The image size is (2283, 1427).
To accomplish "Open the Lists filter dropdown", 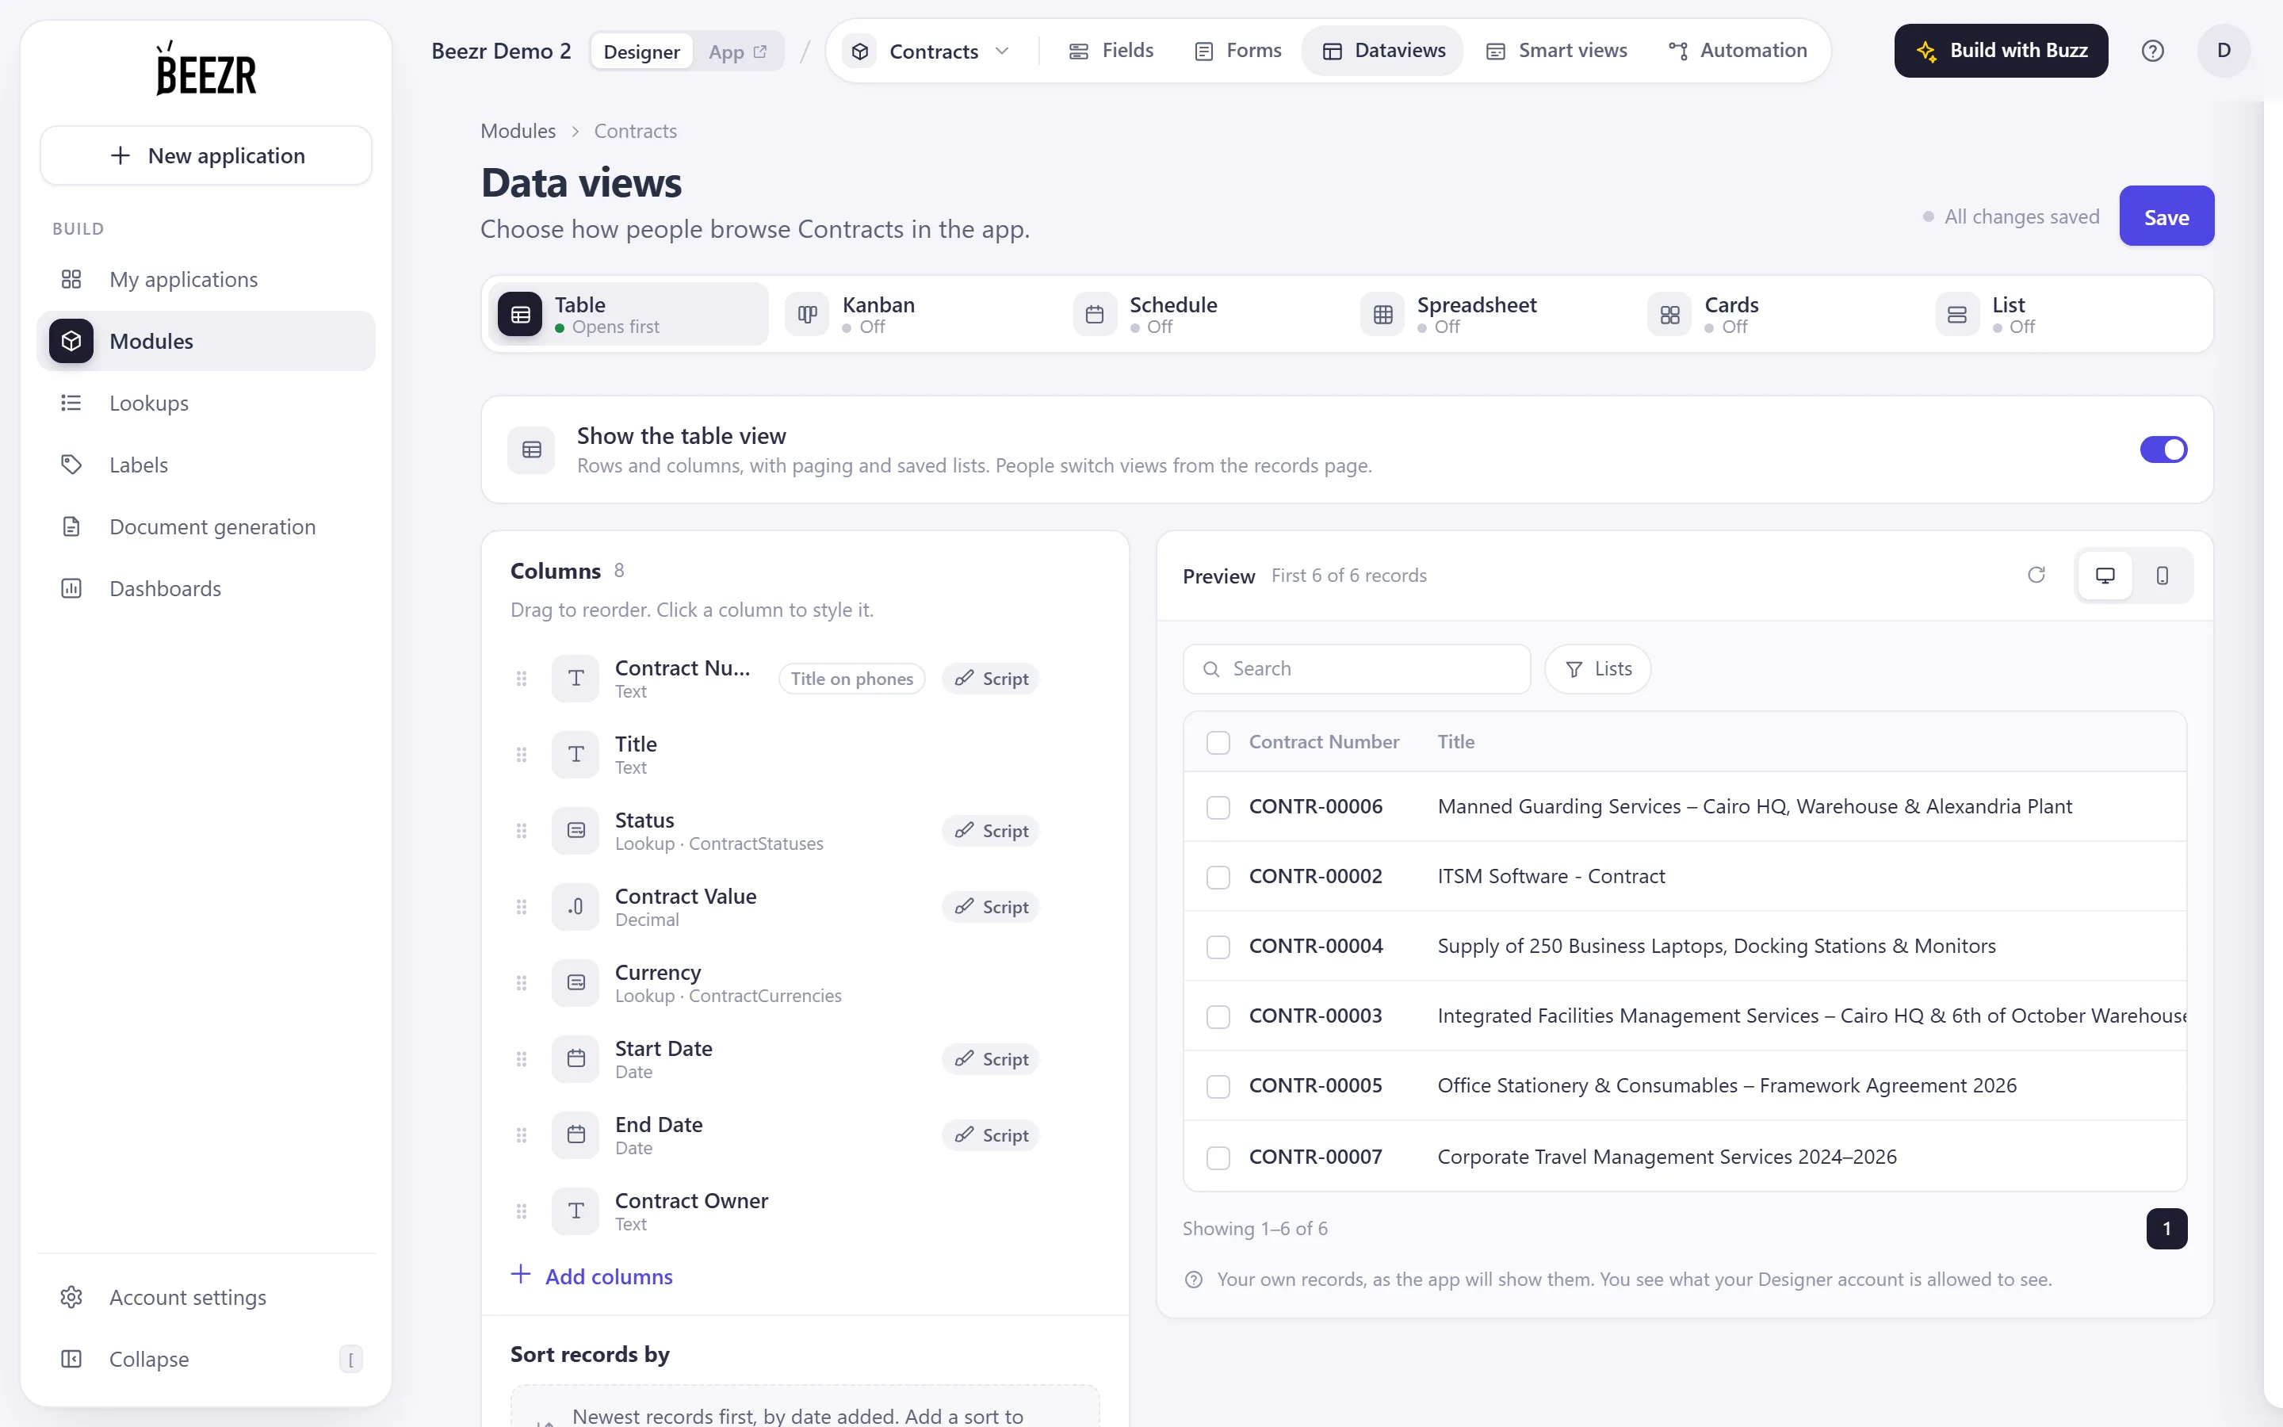I will pos(1597,669).
